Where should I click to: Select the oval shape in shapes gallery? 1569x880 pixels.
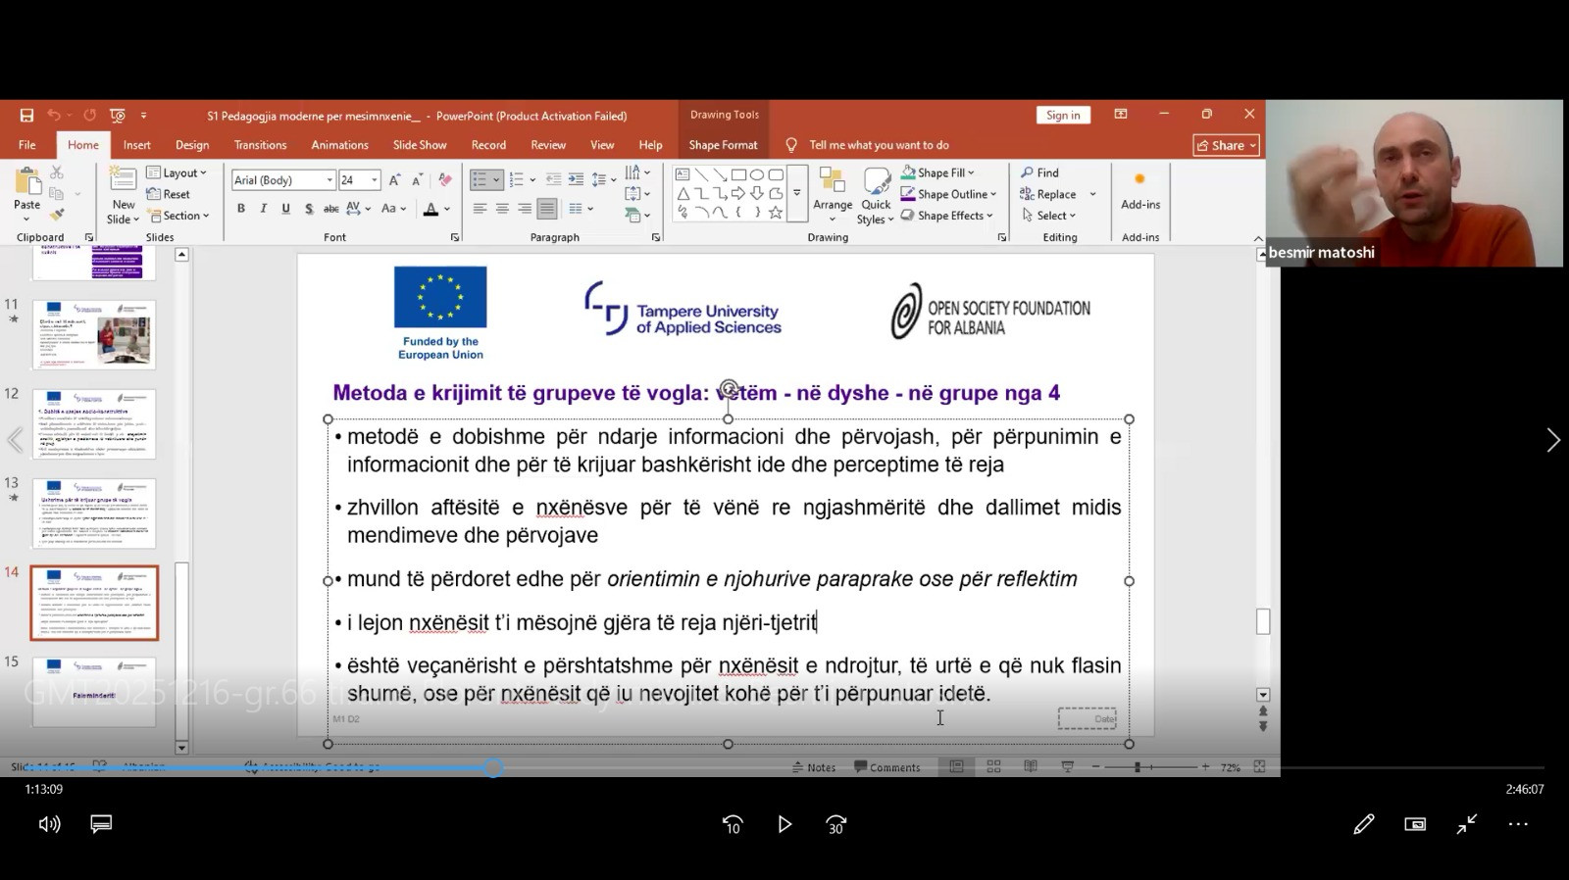[757, 174]
